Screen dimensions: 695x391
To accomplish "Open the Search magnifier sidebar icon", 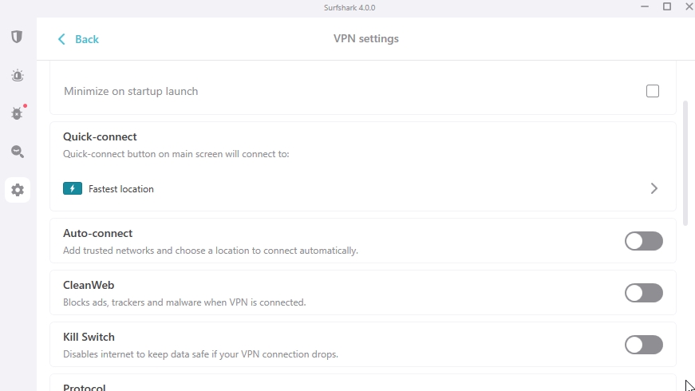I will pyautogui.click(x=17, y=152).
